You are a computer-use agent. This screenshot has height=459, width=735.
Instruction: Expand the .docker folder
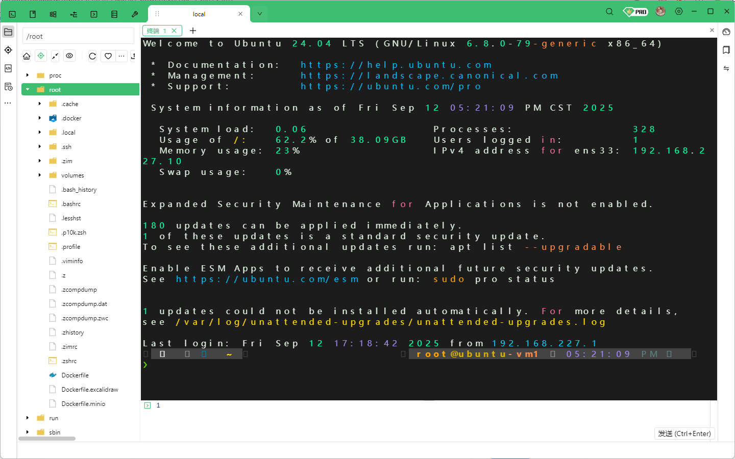coord(40,118)
